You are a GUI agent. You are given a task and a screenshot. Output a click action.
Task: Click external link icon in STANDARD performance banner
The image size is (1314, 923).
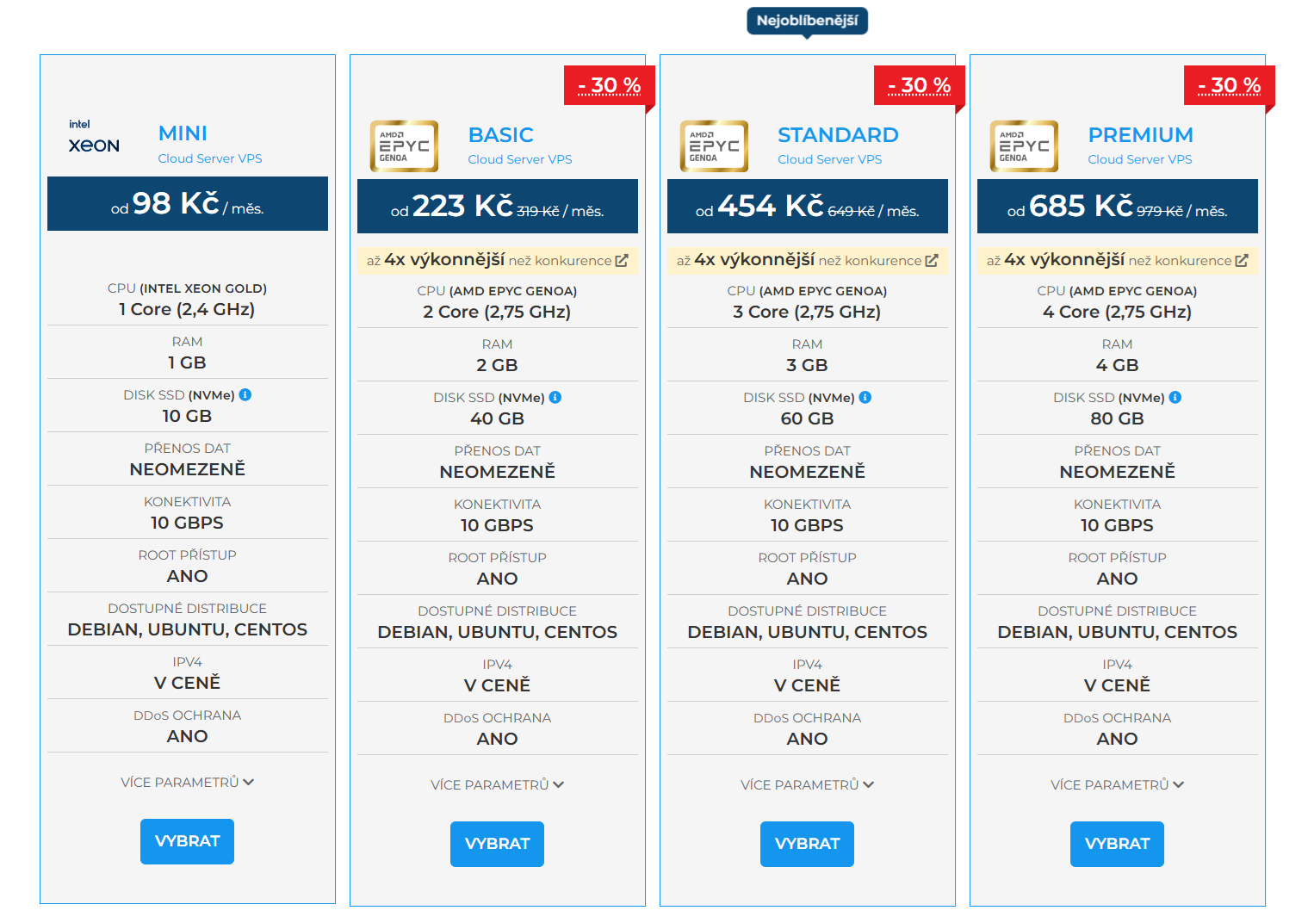(x=932, y=260)
